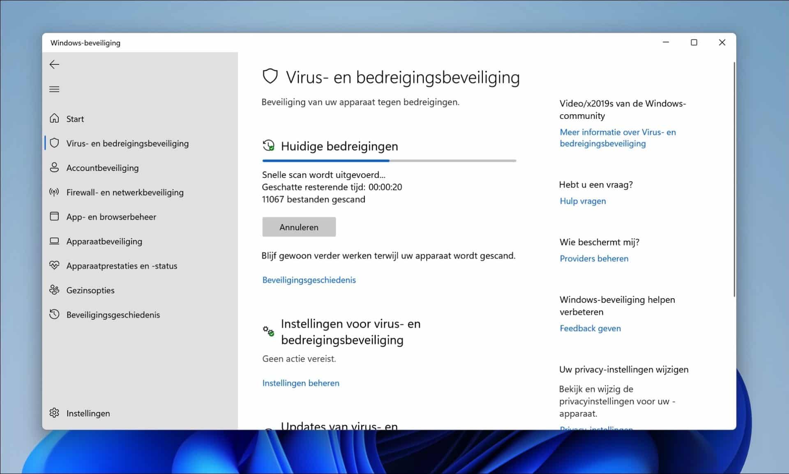The width and height of the screenshot is (789, 474).
Task: View Apparaatprestaties en -status
Action: (121, 266)
